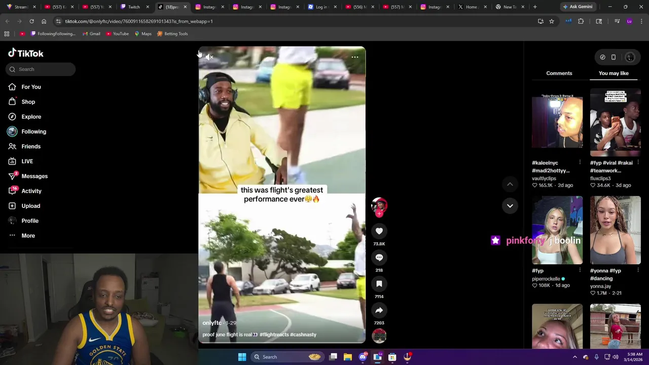Click the TikTok logo

[x=26, y=53]
